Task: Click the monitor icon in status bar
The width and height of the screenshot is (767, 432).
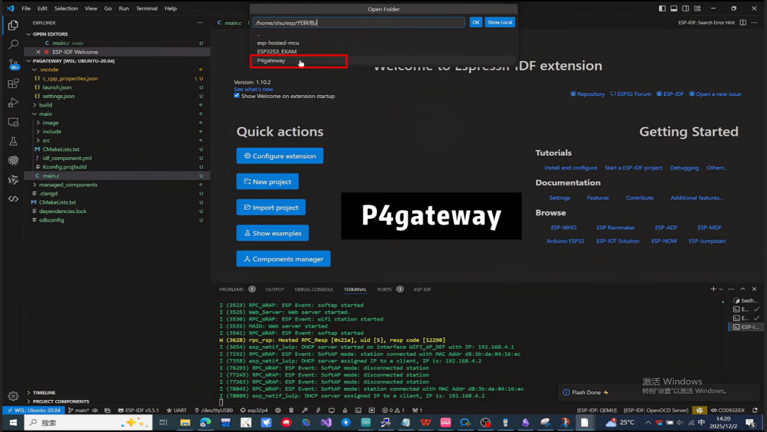Action: point(331,411)
